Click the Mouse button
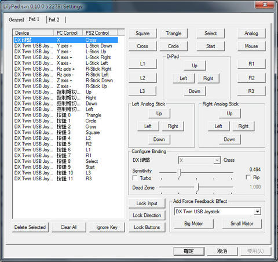Screen dimensions: 278x262 click(x=251, y=46)
